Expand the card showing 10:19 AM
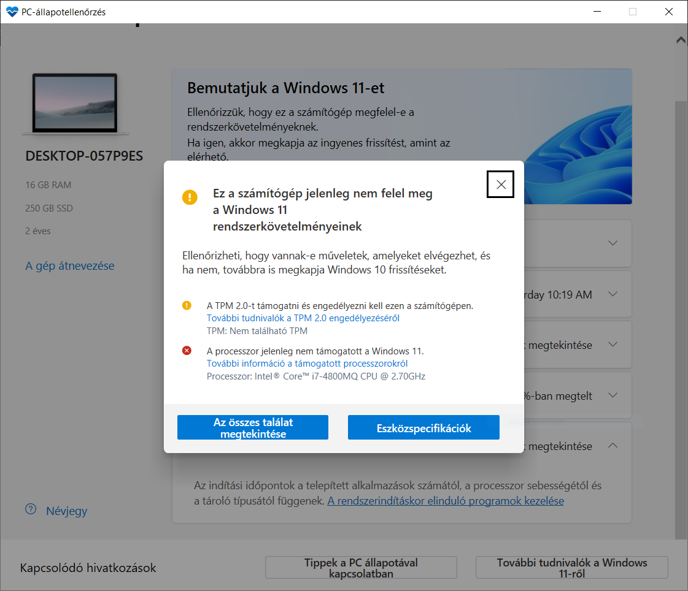The image size is (688, 591). [613, 294]
